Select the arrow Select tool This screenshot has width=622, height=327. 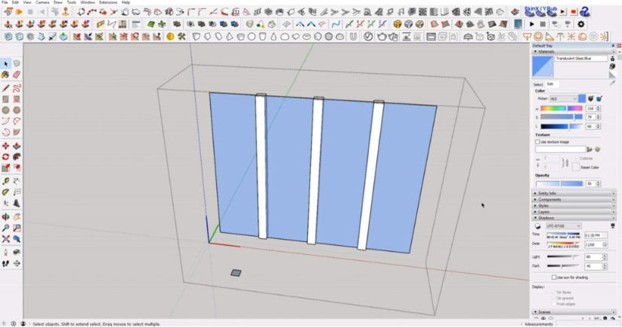5,64
